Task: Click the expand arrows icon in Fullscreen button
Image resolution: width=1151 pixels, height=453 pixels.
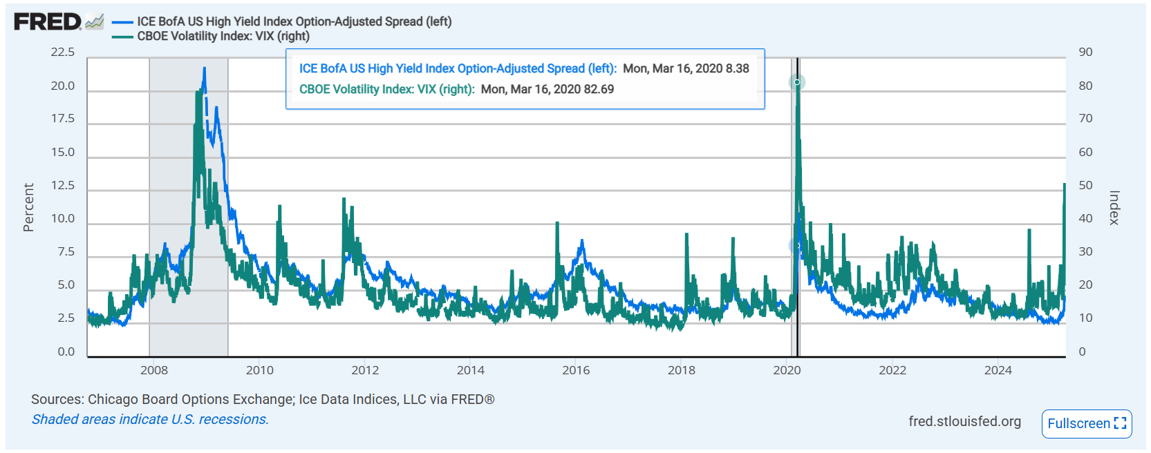Action: (1120, 423)
